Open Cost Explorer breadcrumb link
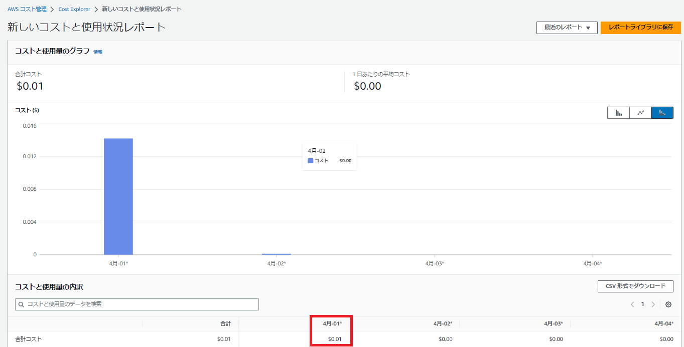Image resolution: width=684 pixels, height=347 pixels. [74, 9]
